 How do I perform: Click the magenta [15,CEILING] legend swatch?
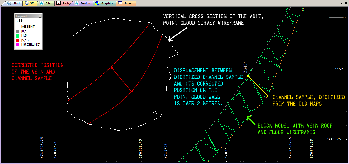(x=18, y=45)
